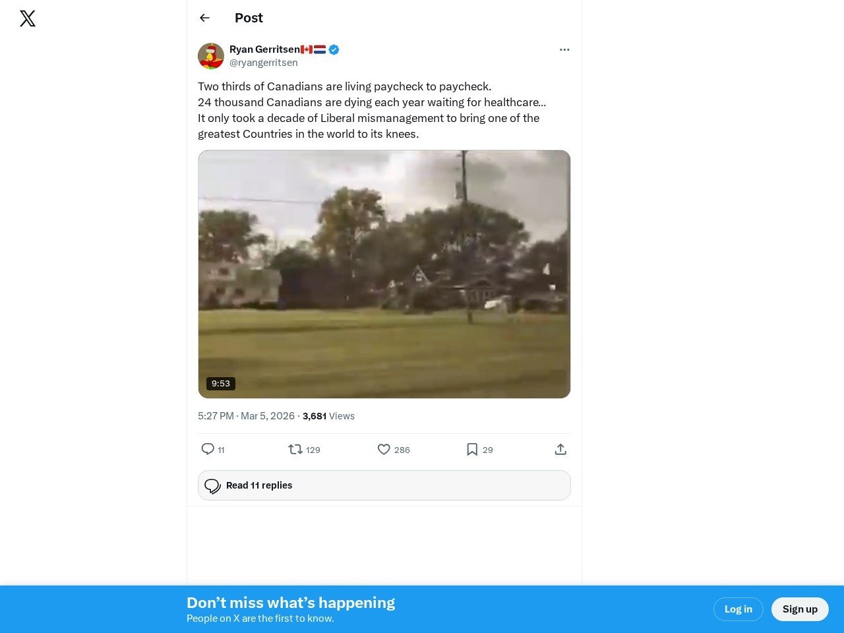Click the 9:53 video duration badge
The image size is (844, 633).
pyautogui.click(x=221, y=384)
